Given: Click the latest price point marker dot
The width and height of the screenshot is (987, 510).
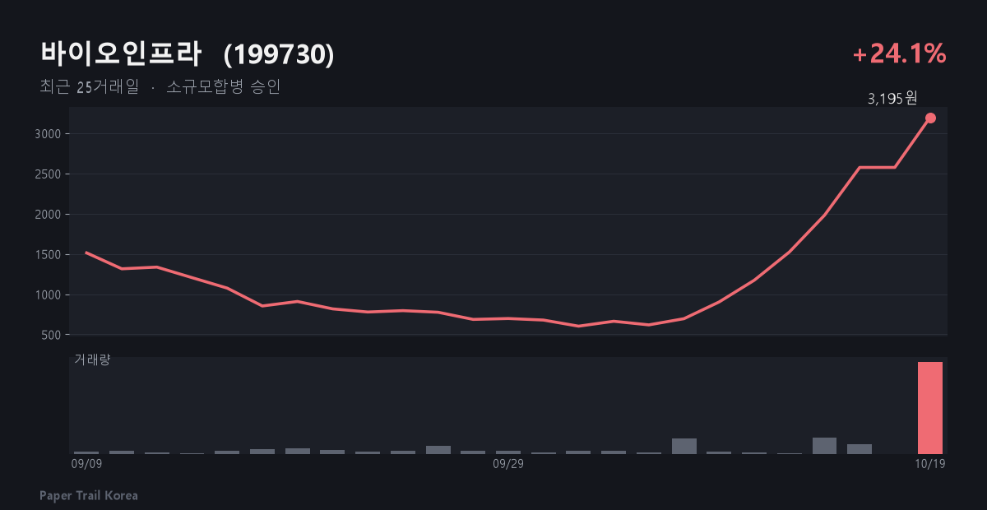Looking at the screenshot, I should pyautogui.click(x=930, y=118).
